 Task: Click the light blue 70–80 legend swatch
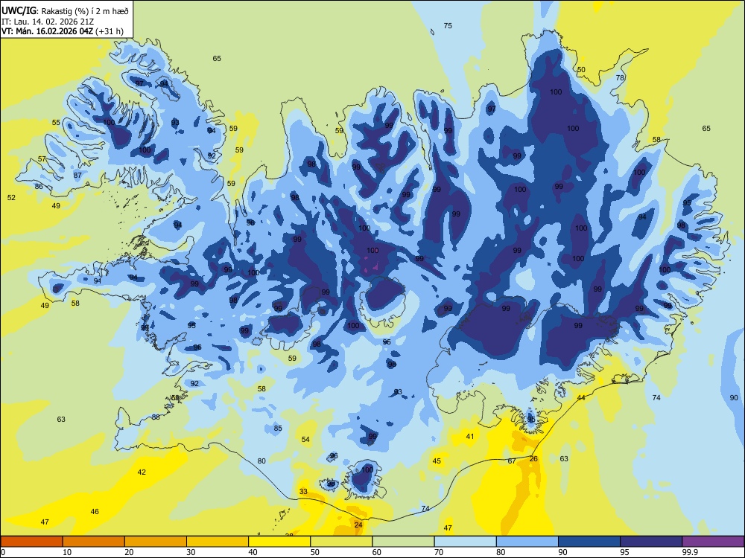click(x=465, y=542)
